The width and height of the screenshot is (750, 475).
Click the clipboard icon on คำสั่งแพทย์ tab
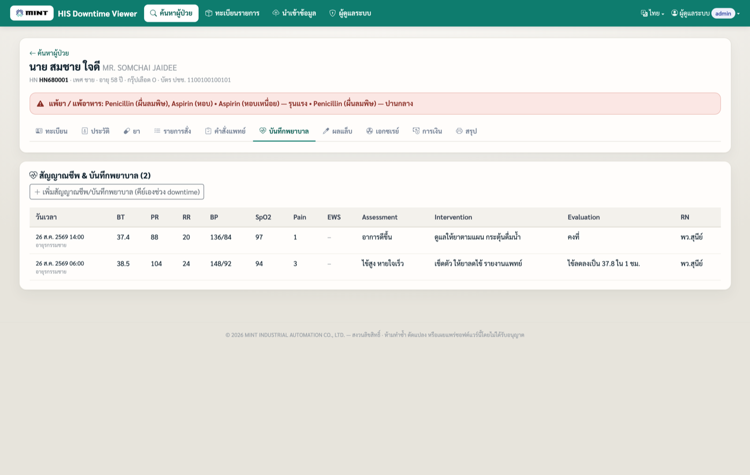(x=208, y=131)
